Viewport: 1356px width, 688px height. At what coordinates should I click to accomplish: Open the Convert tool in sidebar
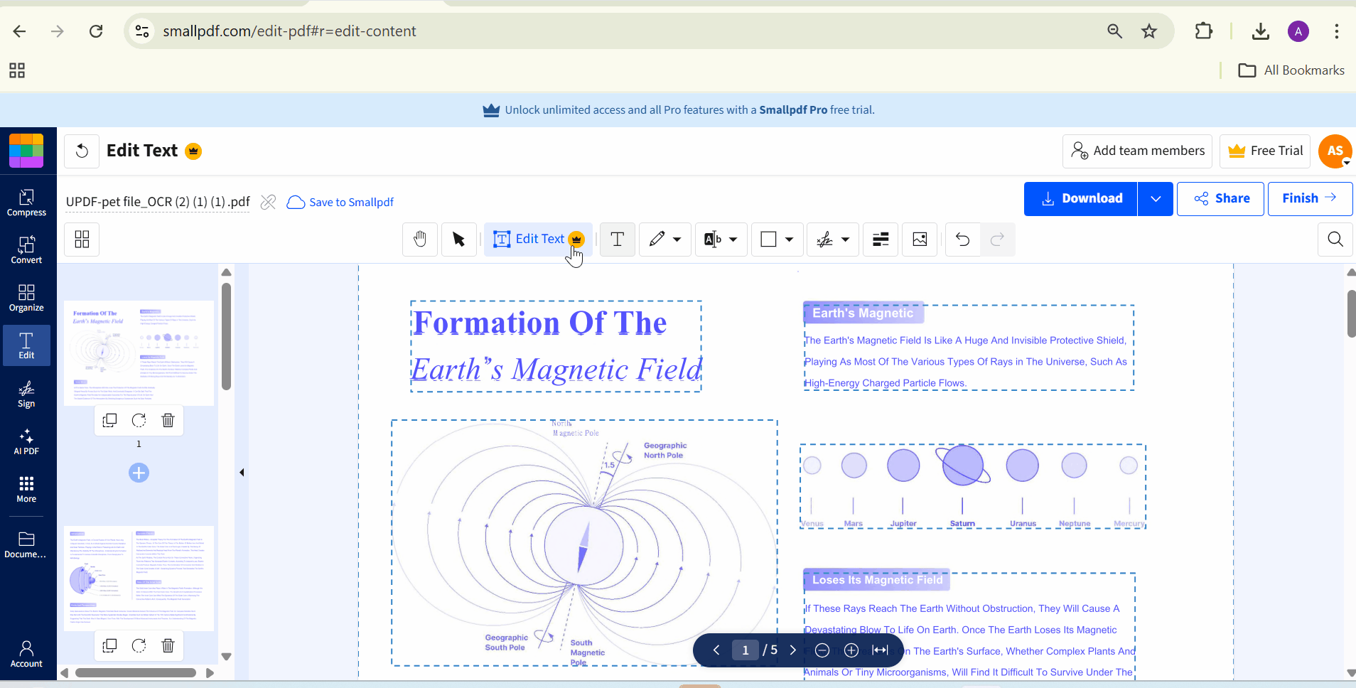pyautogui.click(x=26, y=250)
